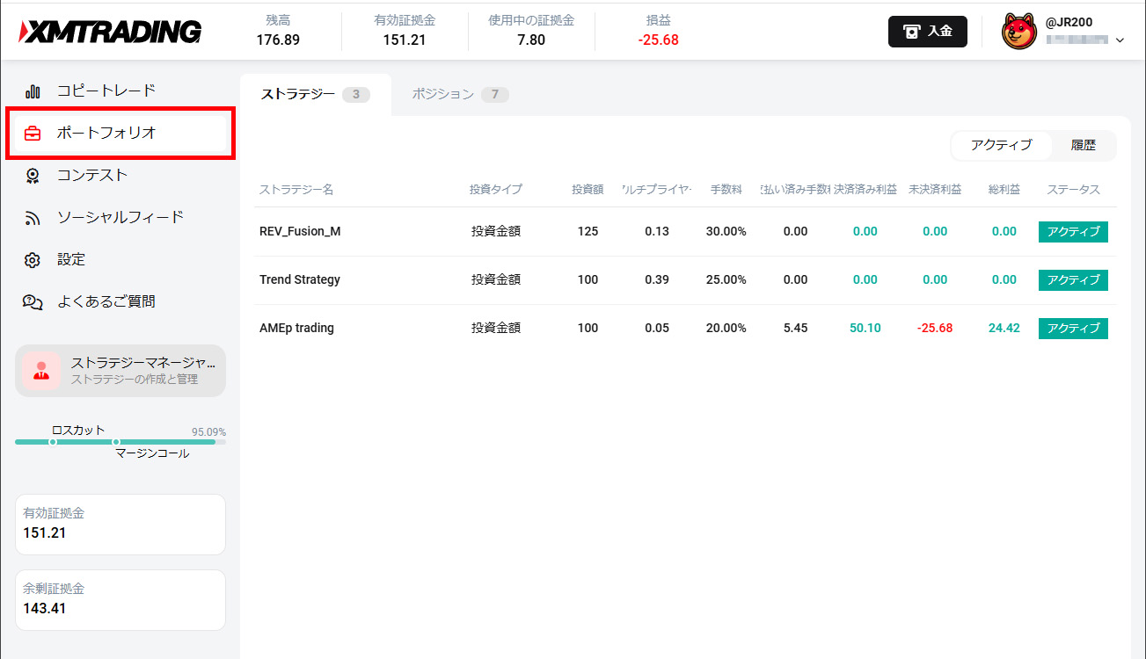Viewport: 1146px width, 659px height.
Task: Click the 95.09% margin level value
Action: (x=208, y=432)
